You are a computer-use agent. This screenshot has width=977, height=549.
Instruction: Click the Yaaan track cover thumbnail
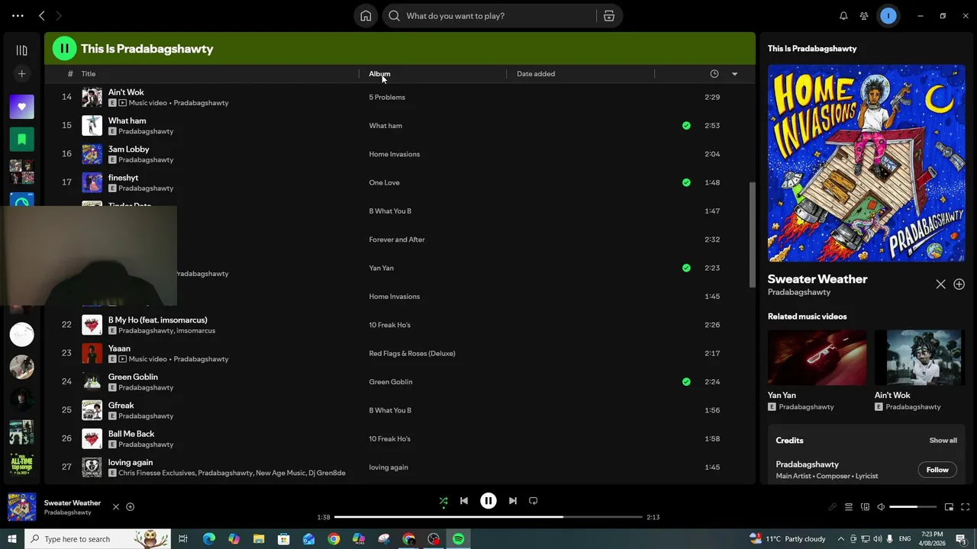coord(92,354)
